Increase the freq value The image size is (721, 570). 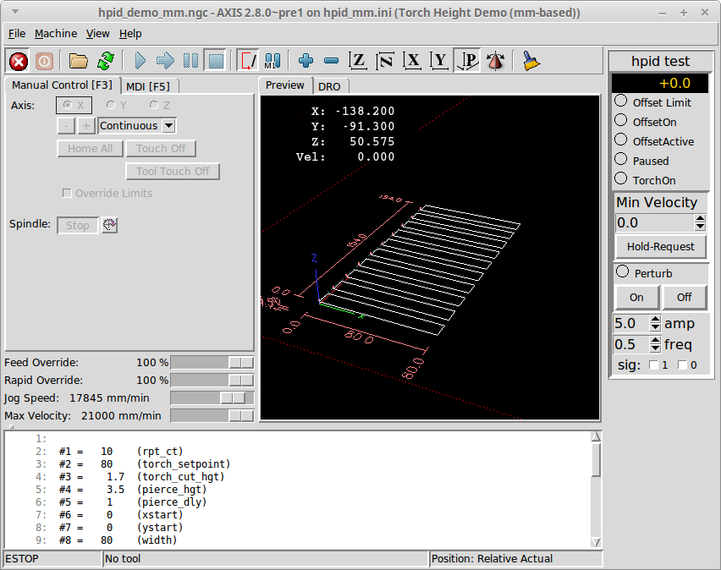(x=655, y=340)
